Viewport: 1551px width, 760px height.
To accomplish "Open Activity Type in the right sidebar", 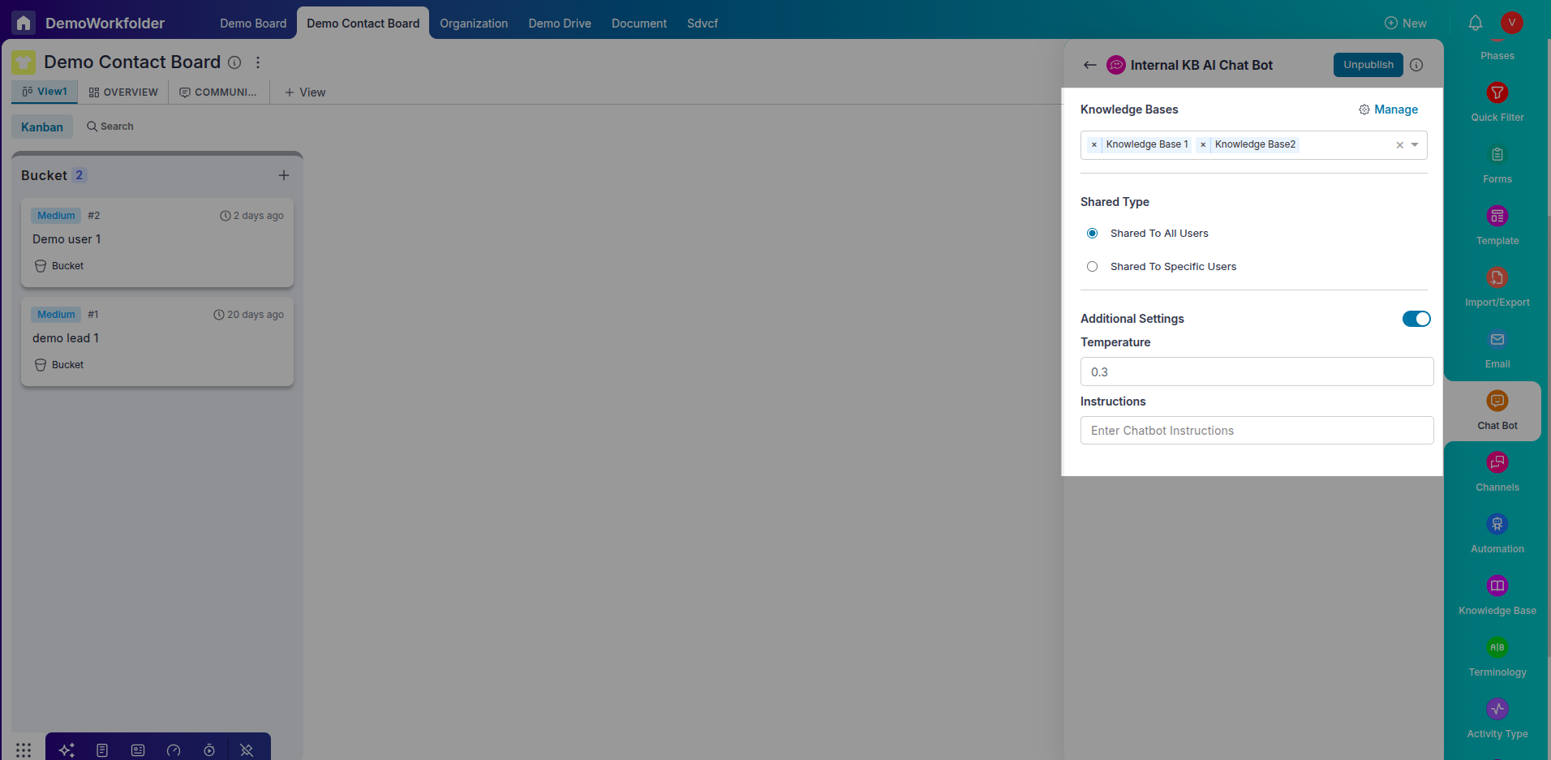I will 1497,718.
